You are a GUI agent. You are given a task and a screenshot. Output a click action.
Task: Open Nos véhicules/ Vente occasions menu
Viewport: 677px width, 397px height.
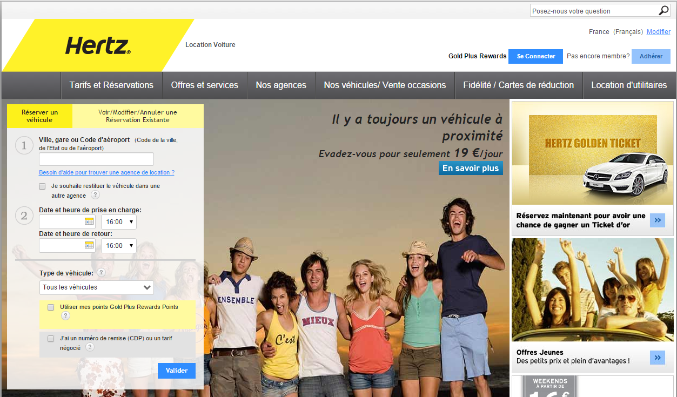(385, 85)
